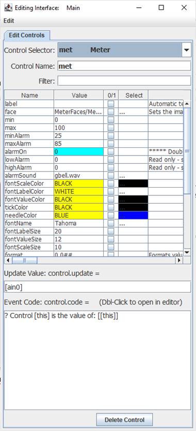Select the MeterFaces face value cell
This screenshot has height=431, width=196.
[79, 112]
